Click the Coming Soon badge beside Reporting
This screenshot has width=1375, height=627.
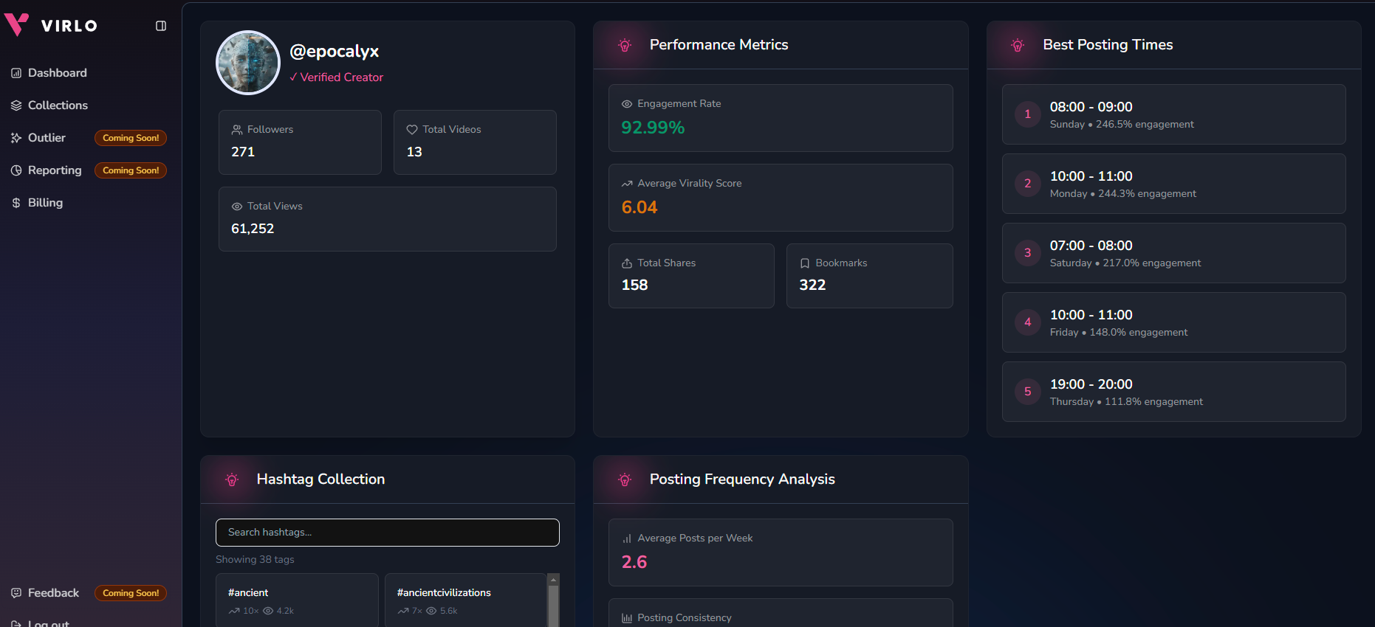coord(131,170)
